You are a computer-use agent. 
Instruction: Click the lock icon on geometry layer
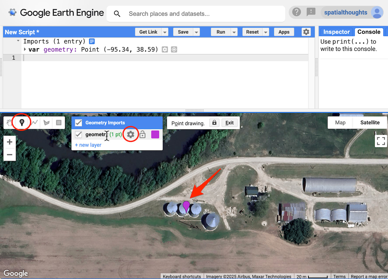point(143,134)
